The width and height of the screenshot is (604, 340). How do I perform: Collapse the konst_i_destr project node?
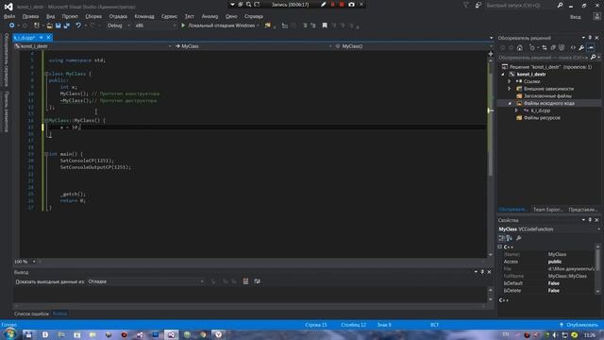[503, 75]
